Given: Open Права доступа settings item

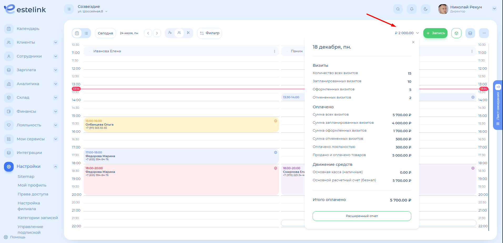Looking at the screenshot, I should click(33, 194).
